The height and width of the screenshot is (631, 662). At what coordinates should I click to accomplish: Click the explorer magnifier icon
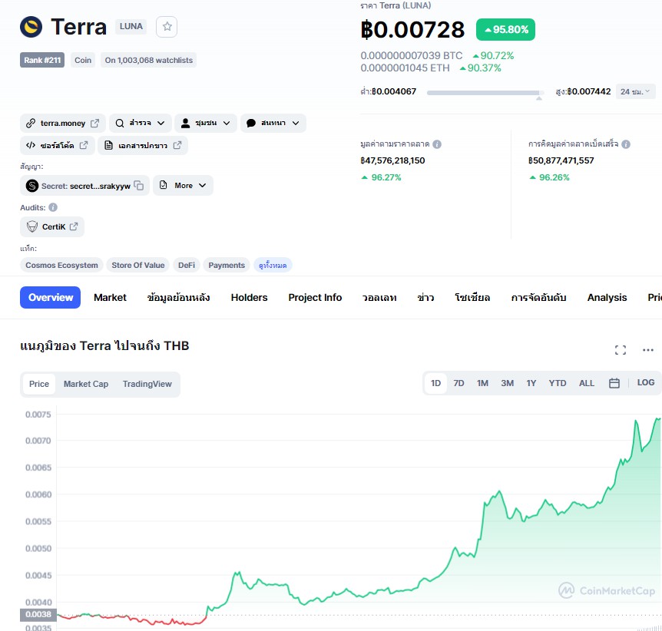point(120,124)
